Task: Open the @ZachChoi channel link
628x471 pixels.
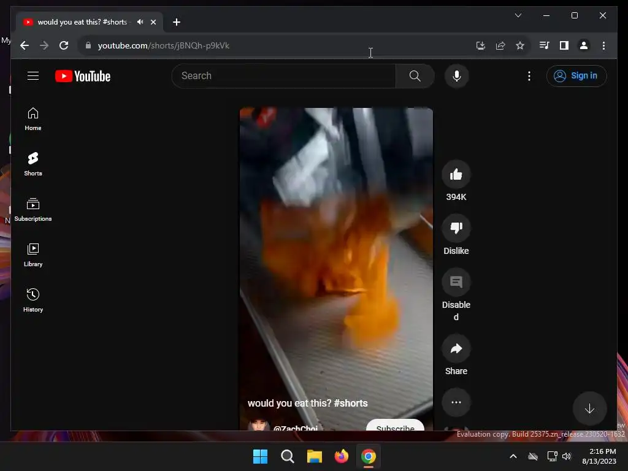Action: tap(296, 427)
